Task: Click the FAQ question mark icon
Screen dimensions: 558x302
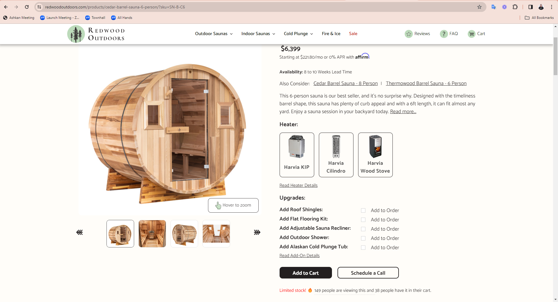Action: point(444,34)
